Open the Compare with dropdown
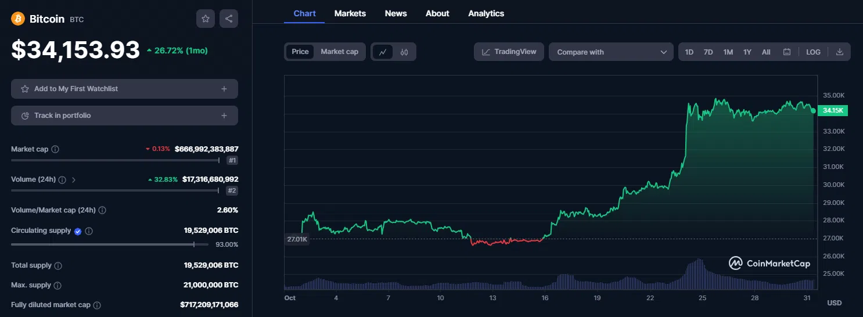The image size is (863, 317). coord(611,52)
